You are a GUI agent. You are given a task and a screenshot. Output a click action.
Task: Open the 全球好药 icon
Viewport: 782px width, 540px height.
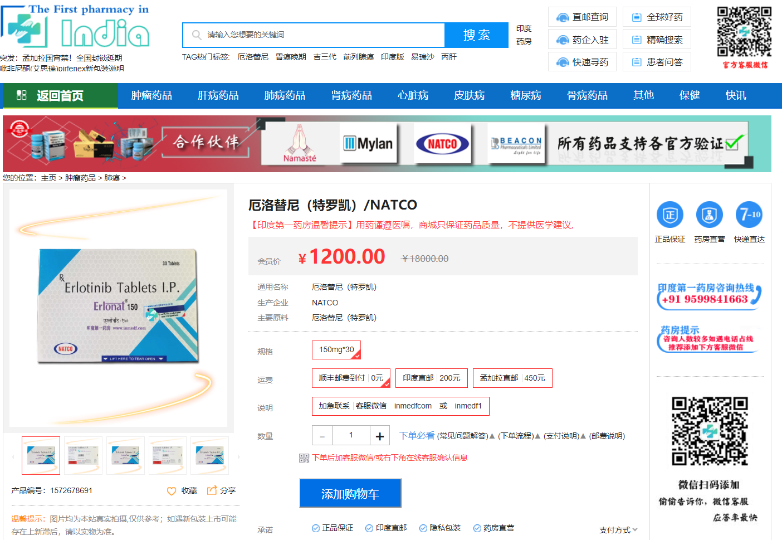pos(656,17)
